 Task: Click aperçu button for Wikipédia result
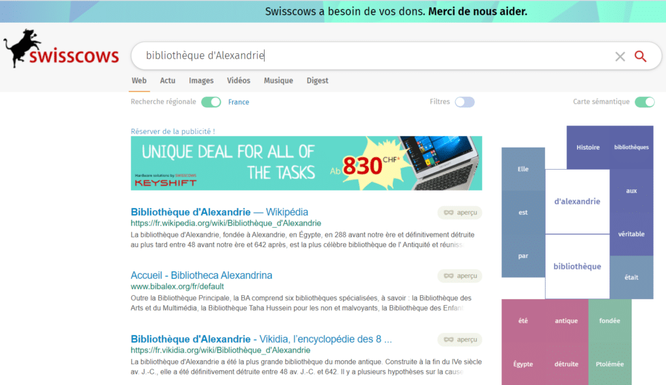tap(460, 213)
